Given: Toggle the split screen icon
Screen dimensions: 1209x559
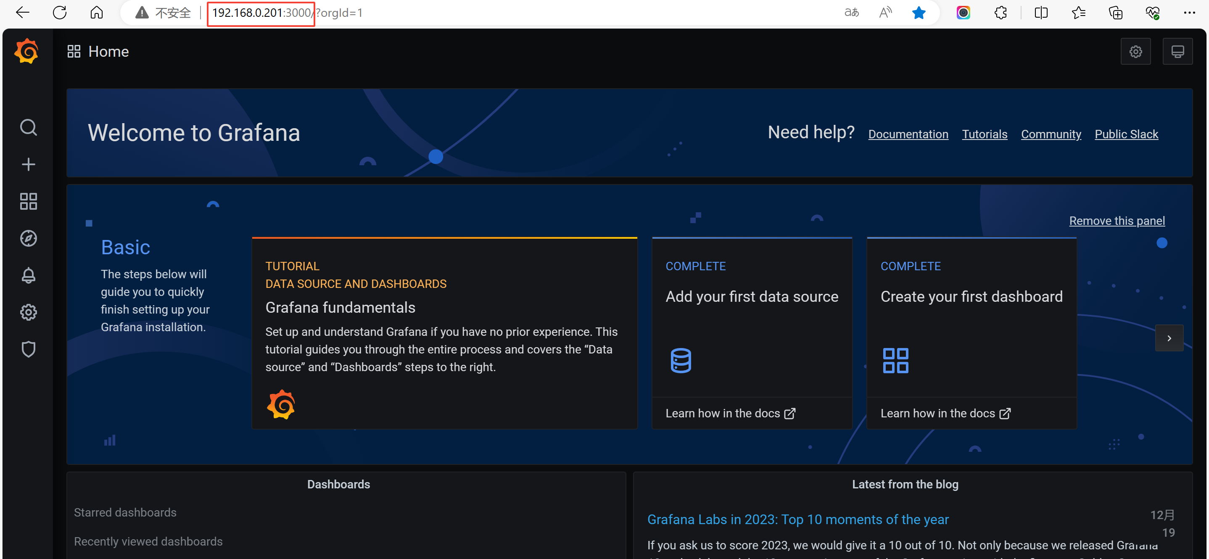Looking at the screenshot, I should (x=1041, y=13).
